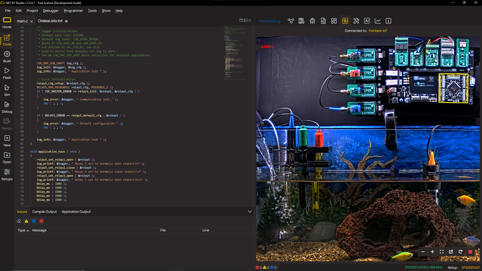This screenshot has width=482, height=271.
Task: Close the main.c tab
Action: tap(32, 22)
